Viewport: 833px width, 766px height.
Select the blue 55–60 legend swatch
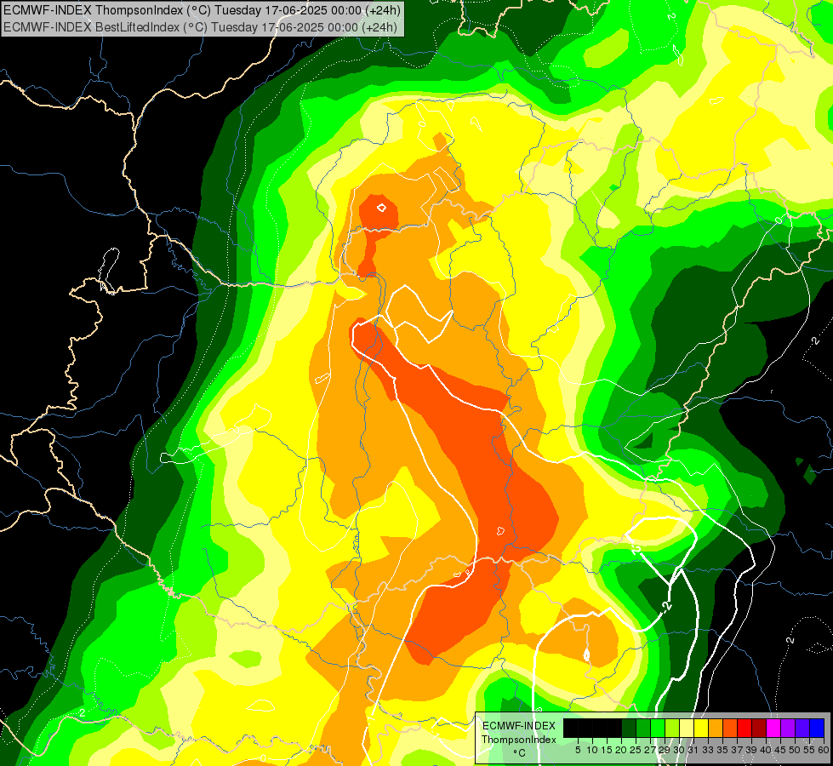tap(817, 728)
